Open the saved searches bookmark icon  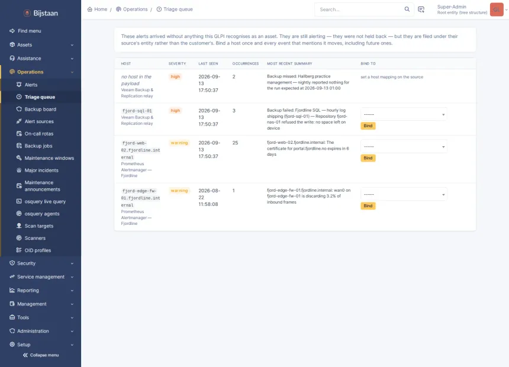(x=421, y=9)
